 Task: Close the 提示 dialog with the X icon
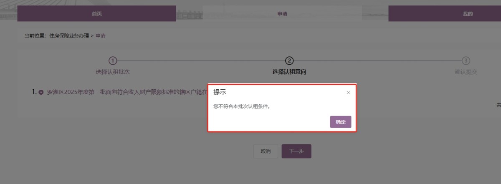coord(348,93)
